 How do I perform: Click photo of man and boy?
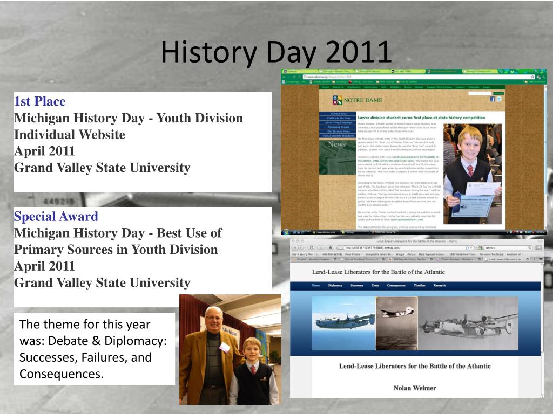230,349
